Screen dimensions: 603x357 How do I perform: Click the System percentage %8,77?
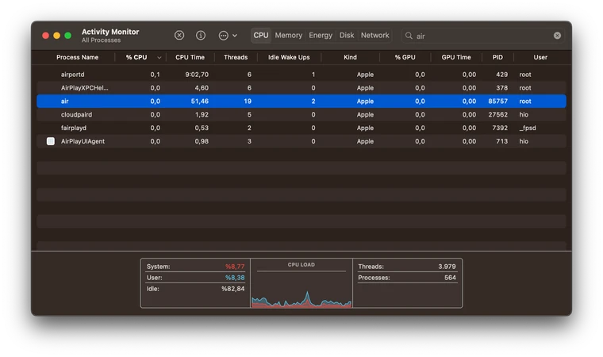235,267
